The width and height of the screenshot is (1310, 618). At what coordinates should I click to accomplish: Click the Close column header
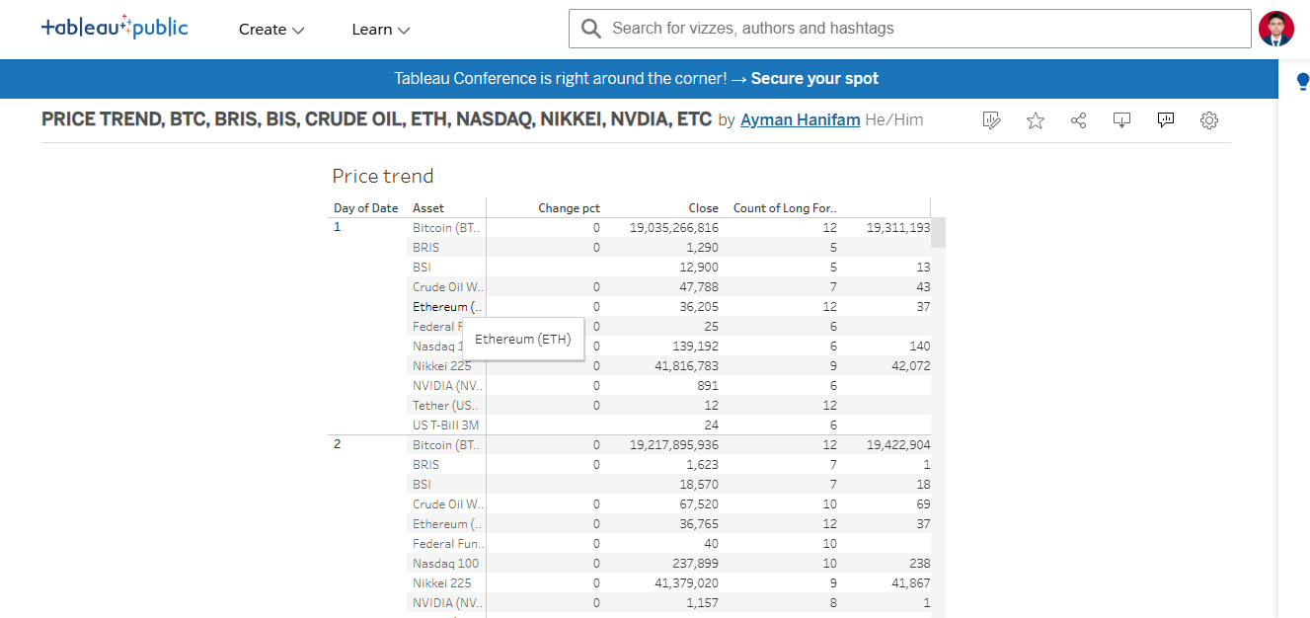click(x=704, y=208)
